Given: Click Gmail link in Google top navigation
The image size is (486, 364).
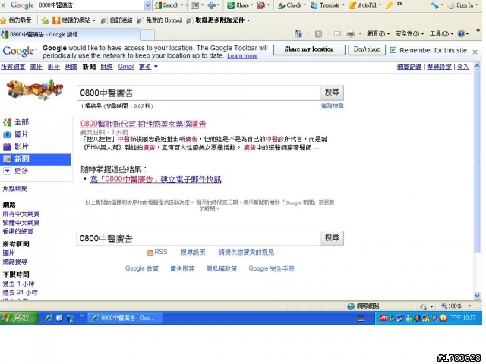Looking at the screenshot, I should pos(126,67).
